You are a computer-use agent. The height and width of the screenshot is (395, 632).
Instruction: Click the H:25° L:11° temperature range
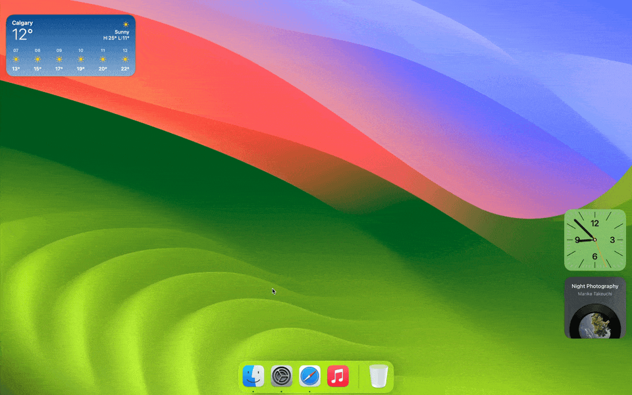pyautogui.click(x=116, y=38)
